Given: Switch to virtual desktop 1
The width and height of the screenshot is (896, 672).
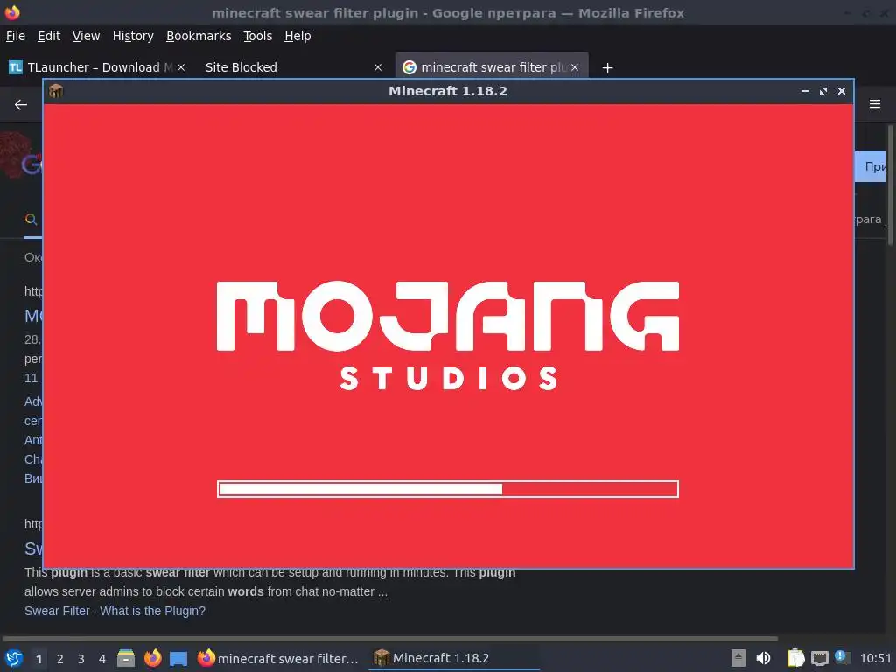Looking at the screenshot, I should 38,659.
